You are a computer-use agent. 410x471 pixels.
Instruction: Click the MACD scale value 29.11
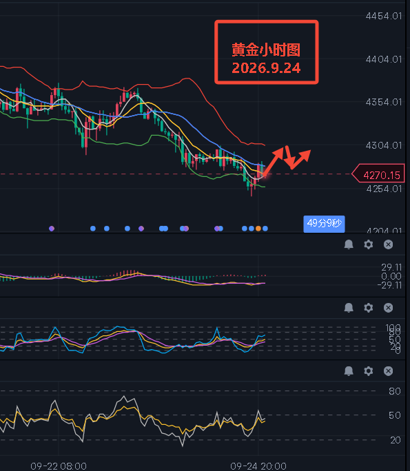pos(391,267)
